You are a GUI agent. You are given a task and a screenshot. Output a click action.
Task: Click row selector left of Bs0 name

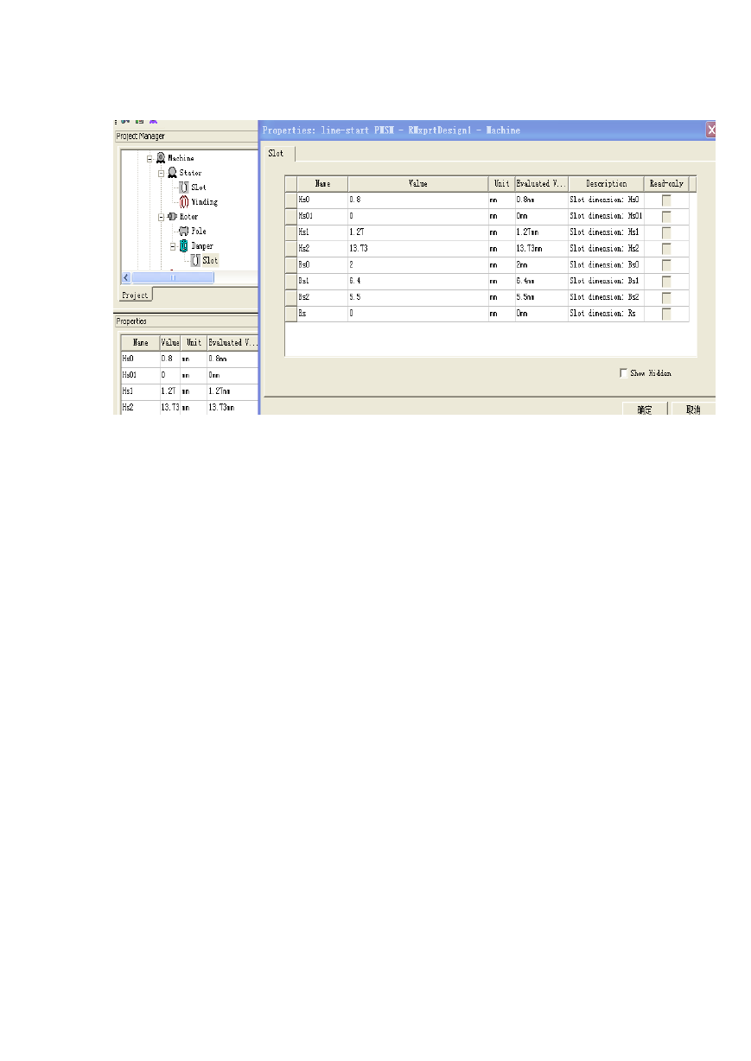[x=291, y=265]
